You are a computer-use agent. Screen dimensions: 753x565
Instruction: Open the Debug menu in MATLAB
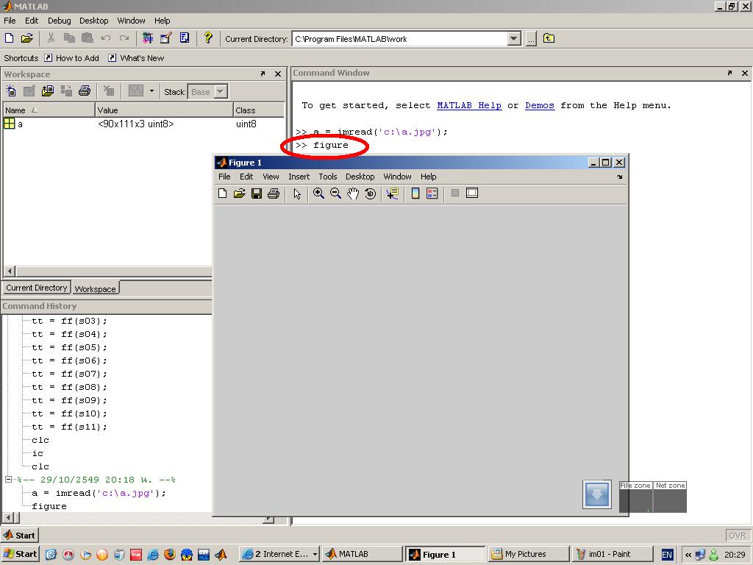tap(59, 21)
